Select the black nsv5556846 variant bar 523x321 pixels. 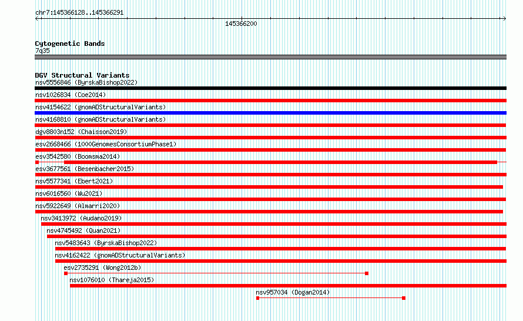pos(270,88)
